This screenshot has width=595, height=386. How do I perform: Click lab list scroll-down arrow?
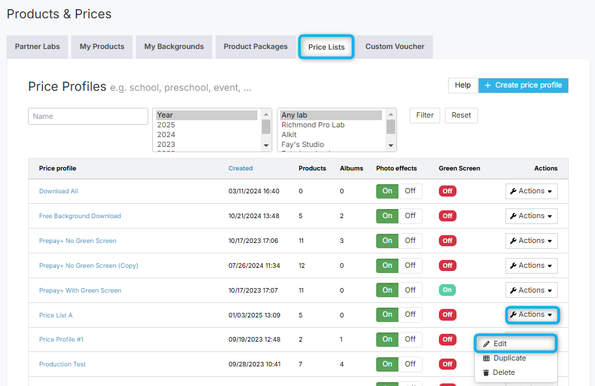[391, 146]
